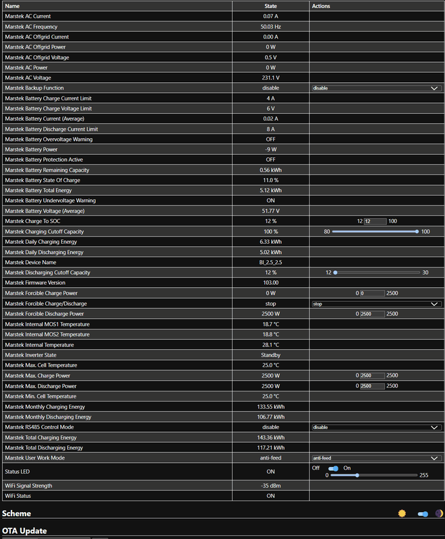445x539 pixels.
Task: Open the Marstek Backup Function dropdown
Action: [x=377, y=88]
